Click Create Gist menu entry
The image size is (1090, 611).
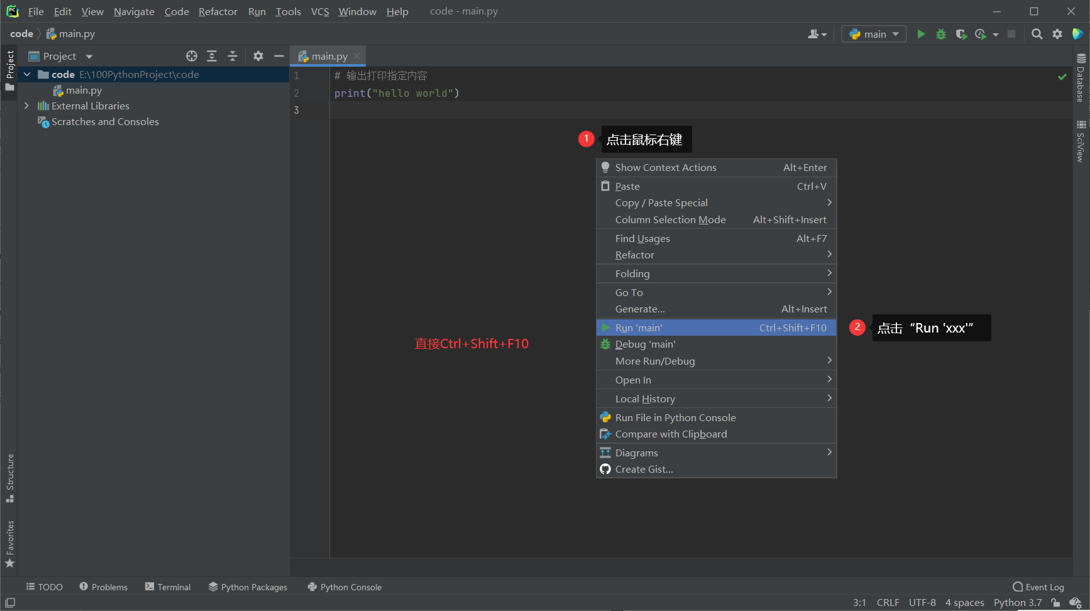click(716, 469)
